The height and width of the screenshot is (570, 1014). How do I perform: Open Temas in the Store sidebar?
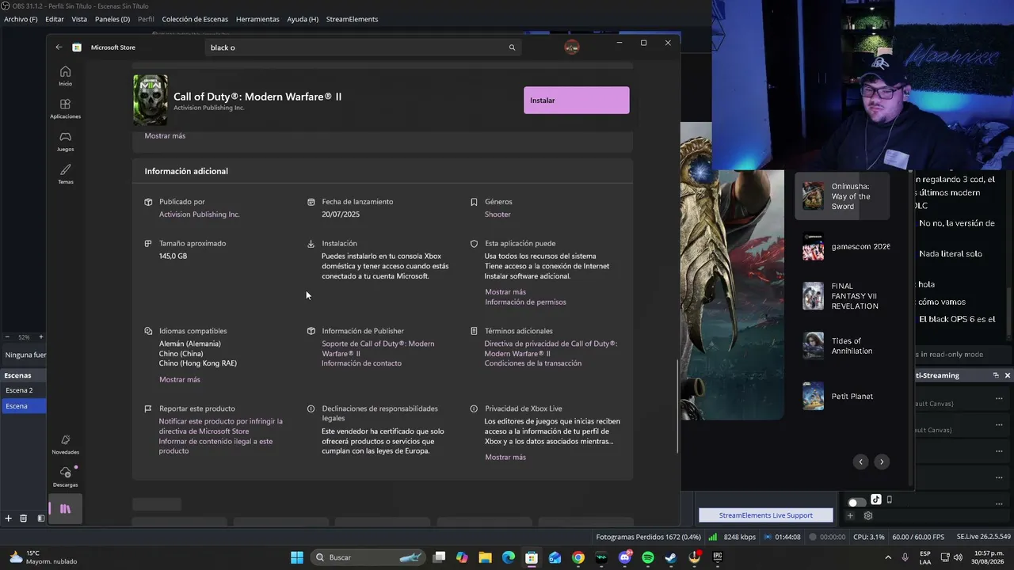65,174
